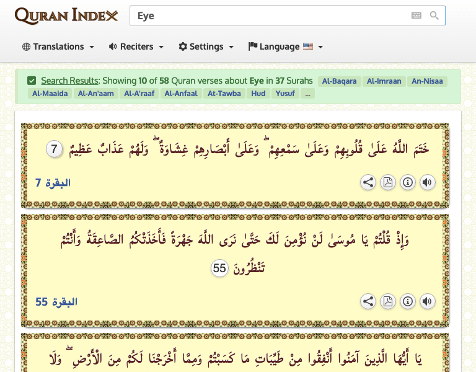Click the search field containing Eye
476x372 pixels.
coord(267,16)
